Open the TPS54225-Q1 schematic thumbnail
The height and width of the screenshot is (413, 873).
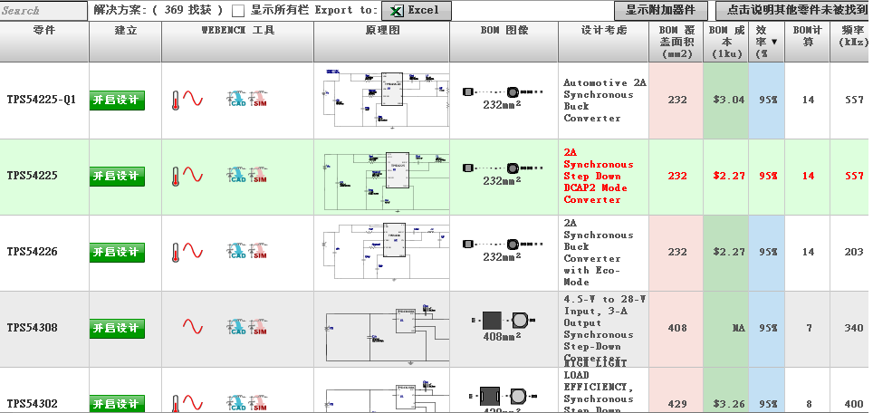387,99
